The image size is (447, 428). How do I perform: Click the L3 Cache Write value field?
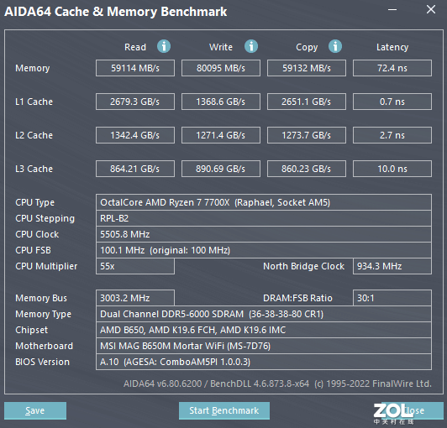coord(221,169)
